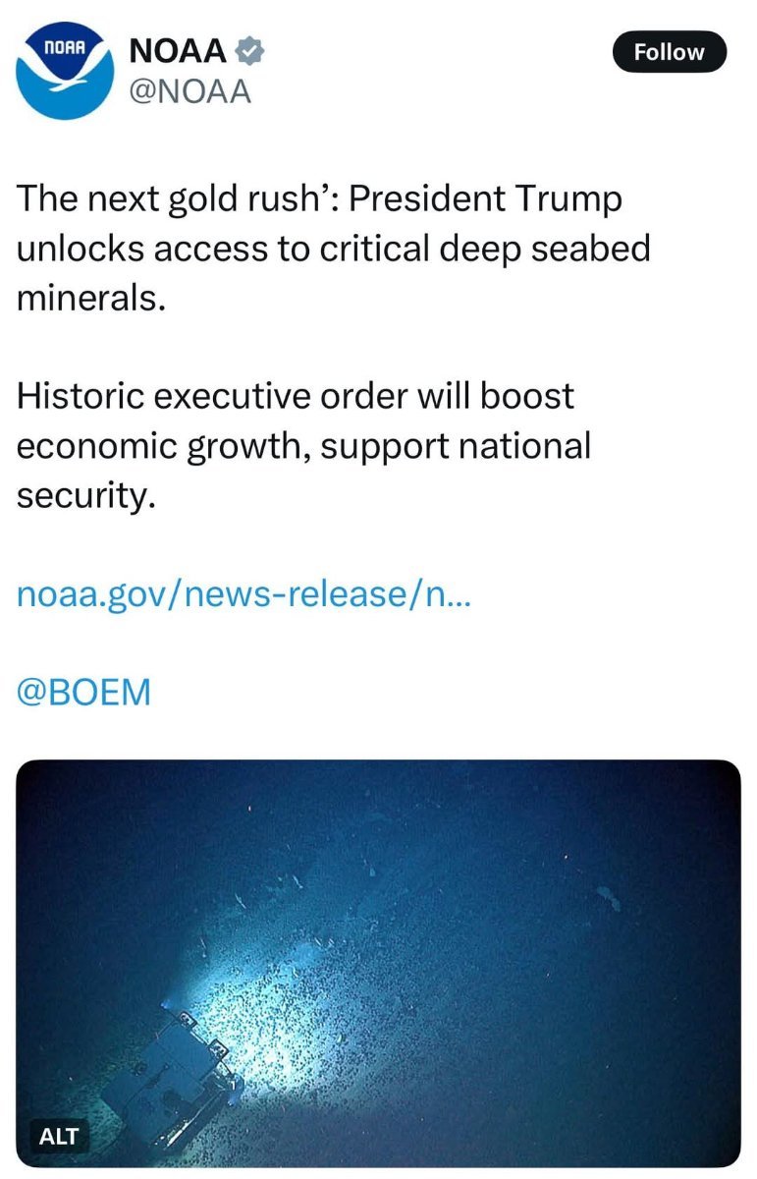The image size is (757, 1179).
Task: Follow the NOAA account
Action: pyautogui.click(x=669, y=52)
